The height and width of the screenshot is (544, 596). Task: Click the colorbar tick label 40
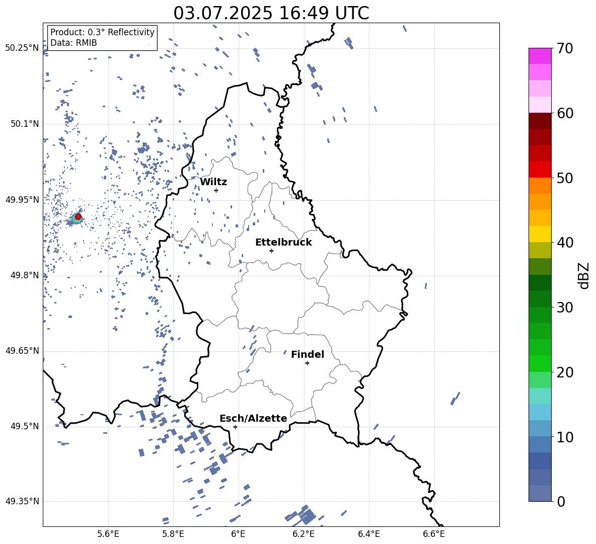coord(565,243)
